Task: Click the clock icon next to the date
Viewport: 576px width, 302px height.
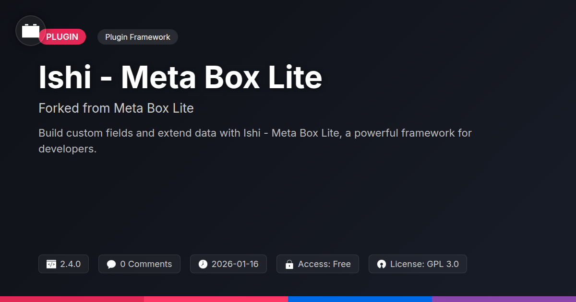Action: (203, 264)
